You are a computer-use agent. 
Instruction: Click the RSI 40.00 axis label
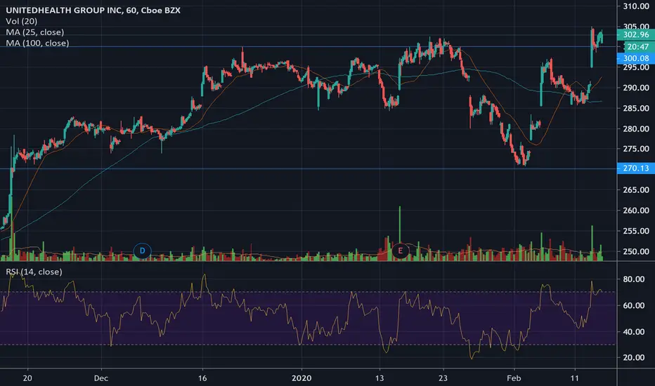tap(633, 332)
